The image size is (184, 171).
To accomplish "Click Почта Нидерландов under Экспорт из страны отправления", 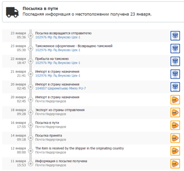I will [51, 114].
